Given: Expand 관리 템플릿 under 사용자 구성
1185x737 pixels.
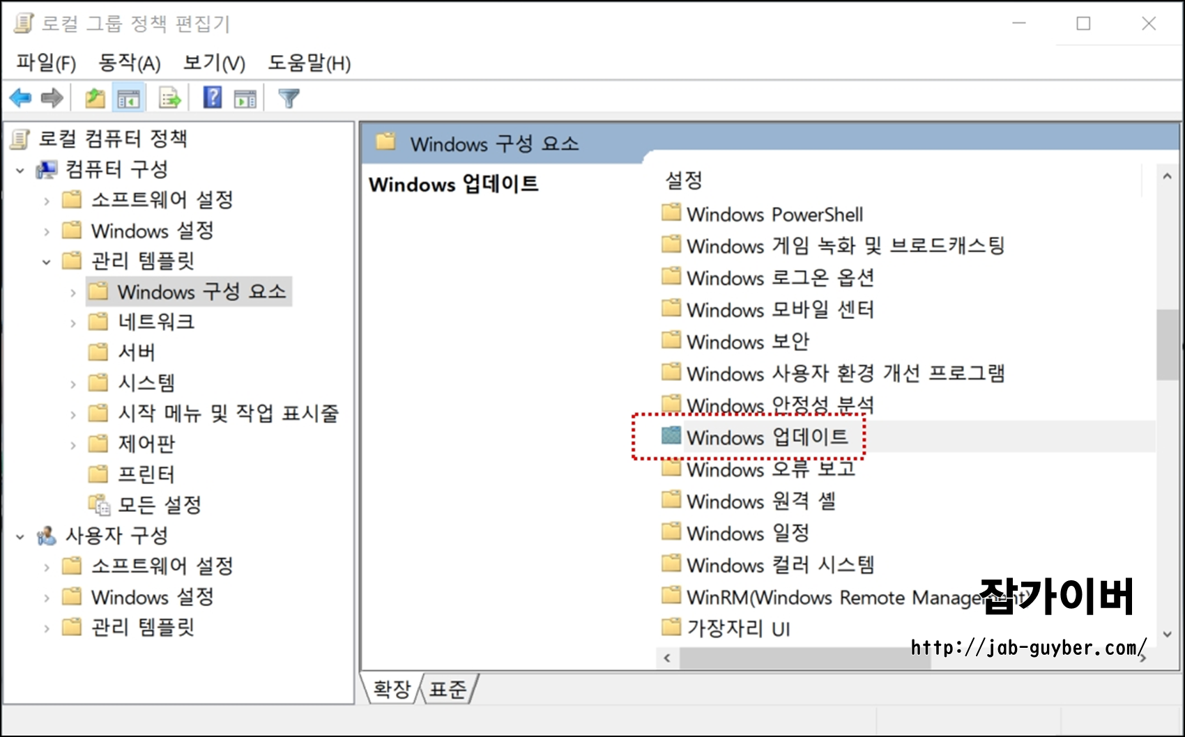Looking at the screenshot, I should pos(47,628).
